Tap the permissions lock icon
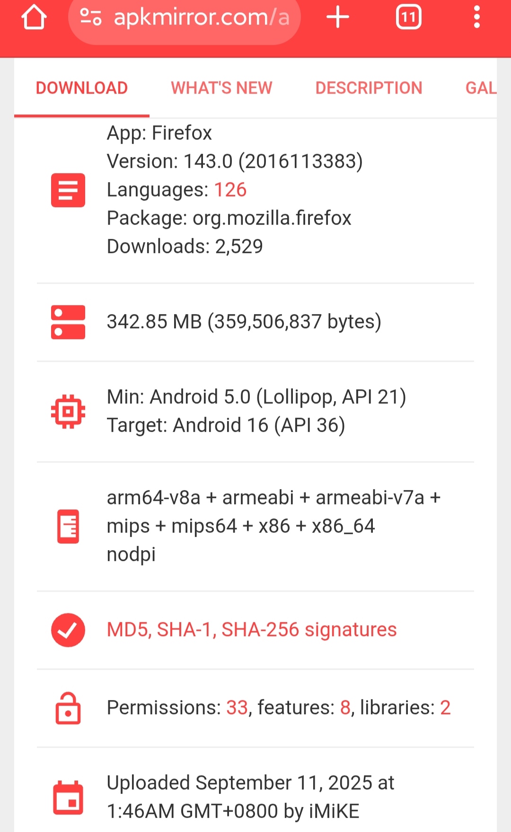This screenshot has height=832, width=511. [x=68, y=708]
